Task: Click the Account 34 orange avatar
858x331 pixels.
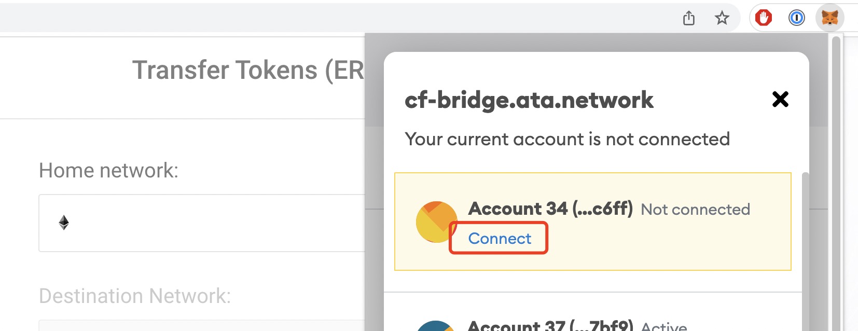Action: coord(436,222)
